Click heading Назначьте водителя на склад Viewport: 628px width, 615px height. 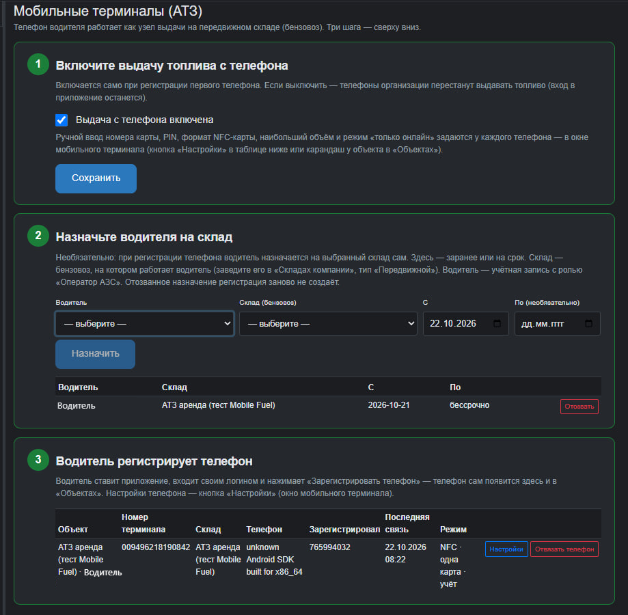click(144, 237)
